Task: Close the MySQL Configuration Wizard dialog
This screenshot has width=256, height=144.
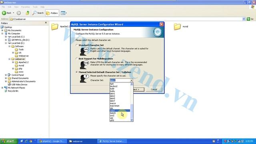Action: [162, 24]
